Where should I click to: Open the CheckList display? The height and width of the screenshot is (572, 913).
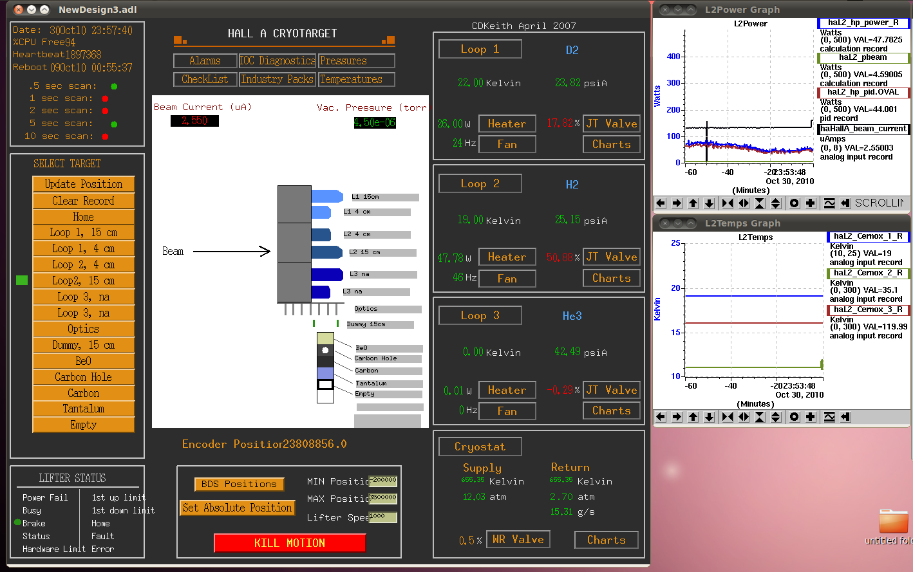(x=205, y=79)
